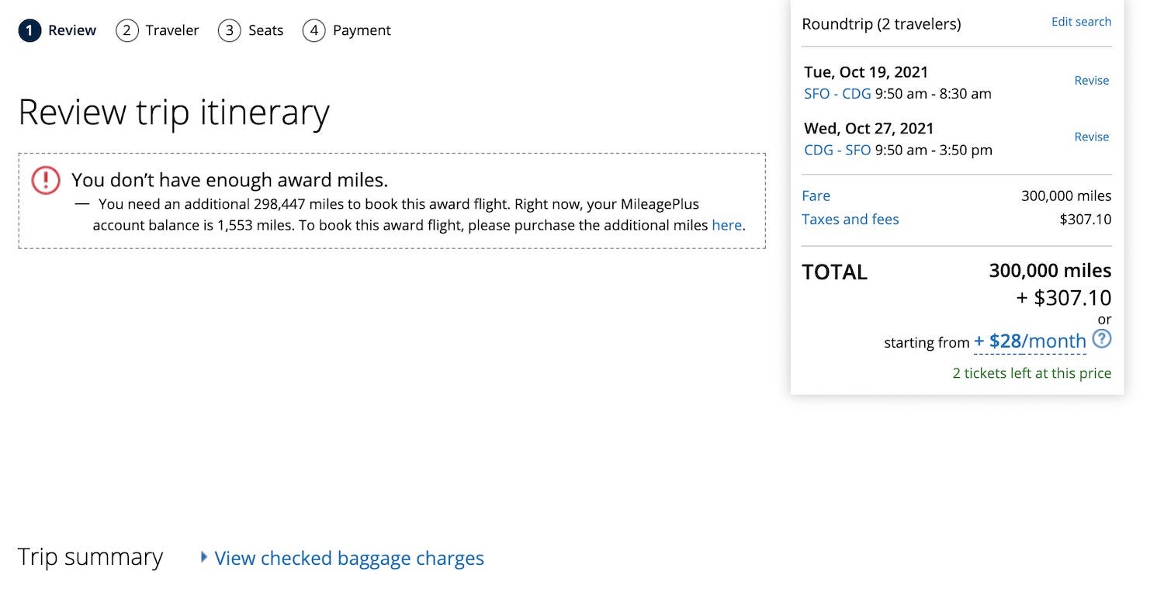This screenshot has height=599, width=1164.
Task: Open the Fare details link
Action: [x=816, y=196]
